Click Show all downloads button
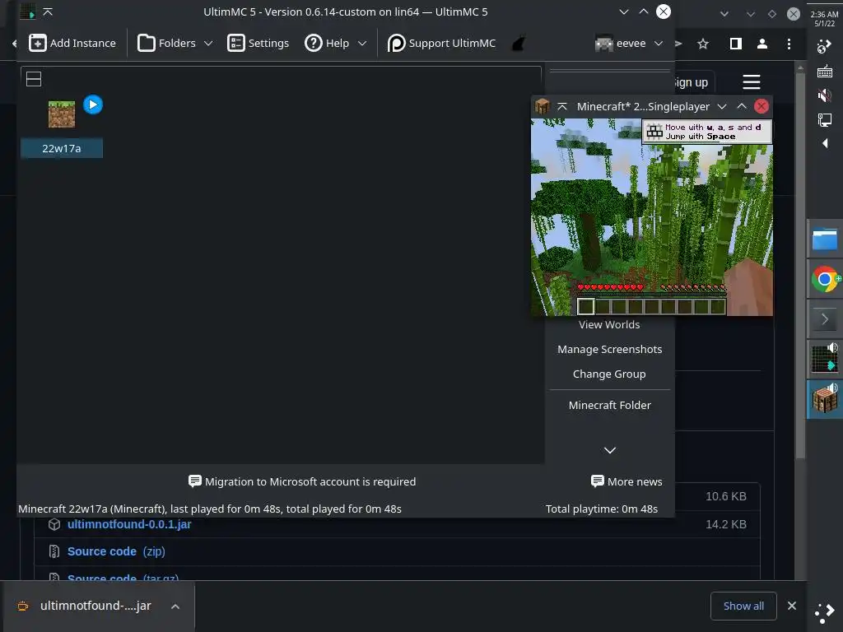This screenshot has height=632, width=843. pyautogui.click(x=743, y=606)
